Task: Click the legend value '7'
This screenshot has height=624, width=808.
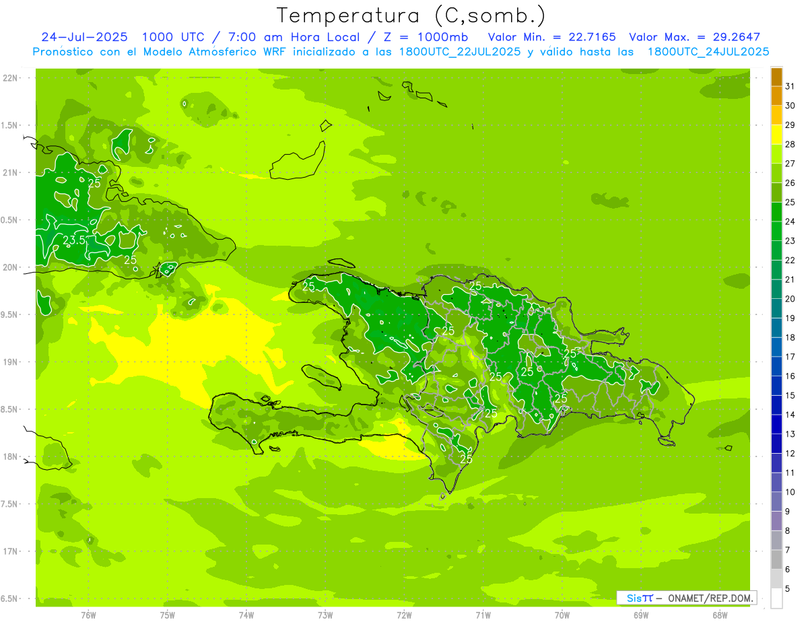Action: (788, 550)
